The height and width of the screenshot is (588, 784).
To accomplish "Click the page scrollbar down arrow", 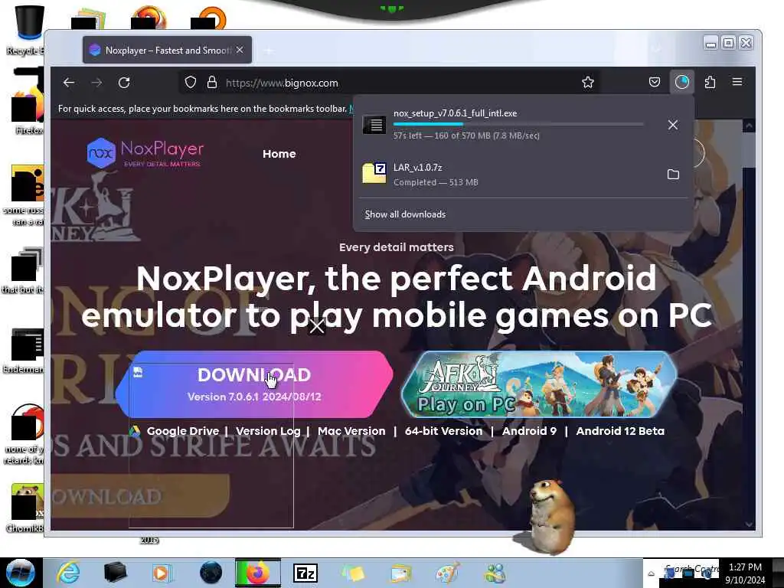I will click(749, 524).
